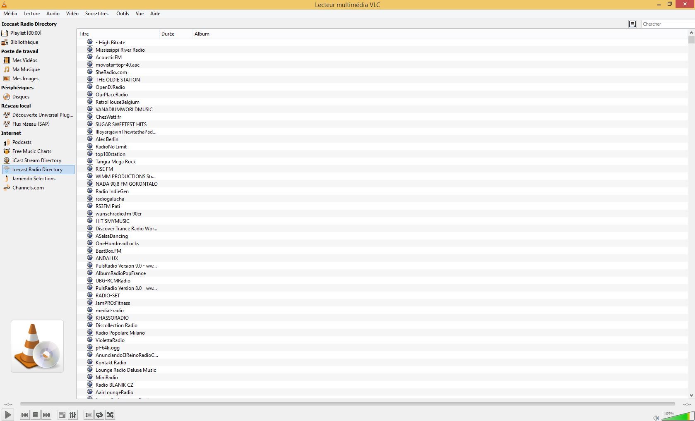Open Jamendo Selections

(34, 179)
